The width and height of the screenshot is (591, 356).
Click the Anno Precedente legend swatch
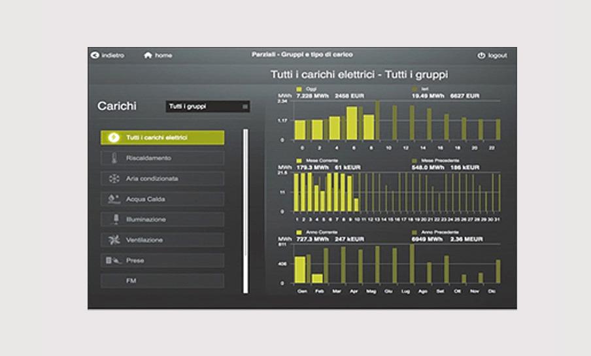[x=414, y=232]
